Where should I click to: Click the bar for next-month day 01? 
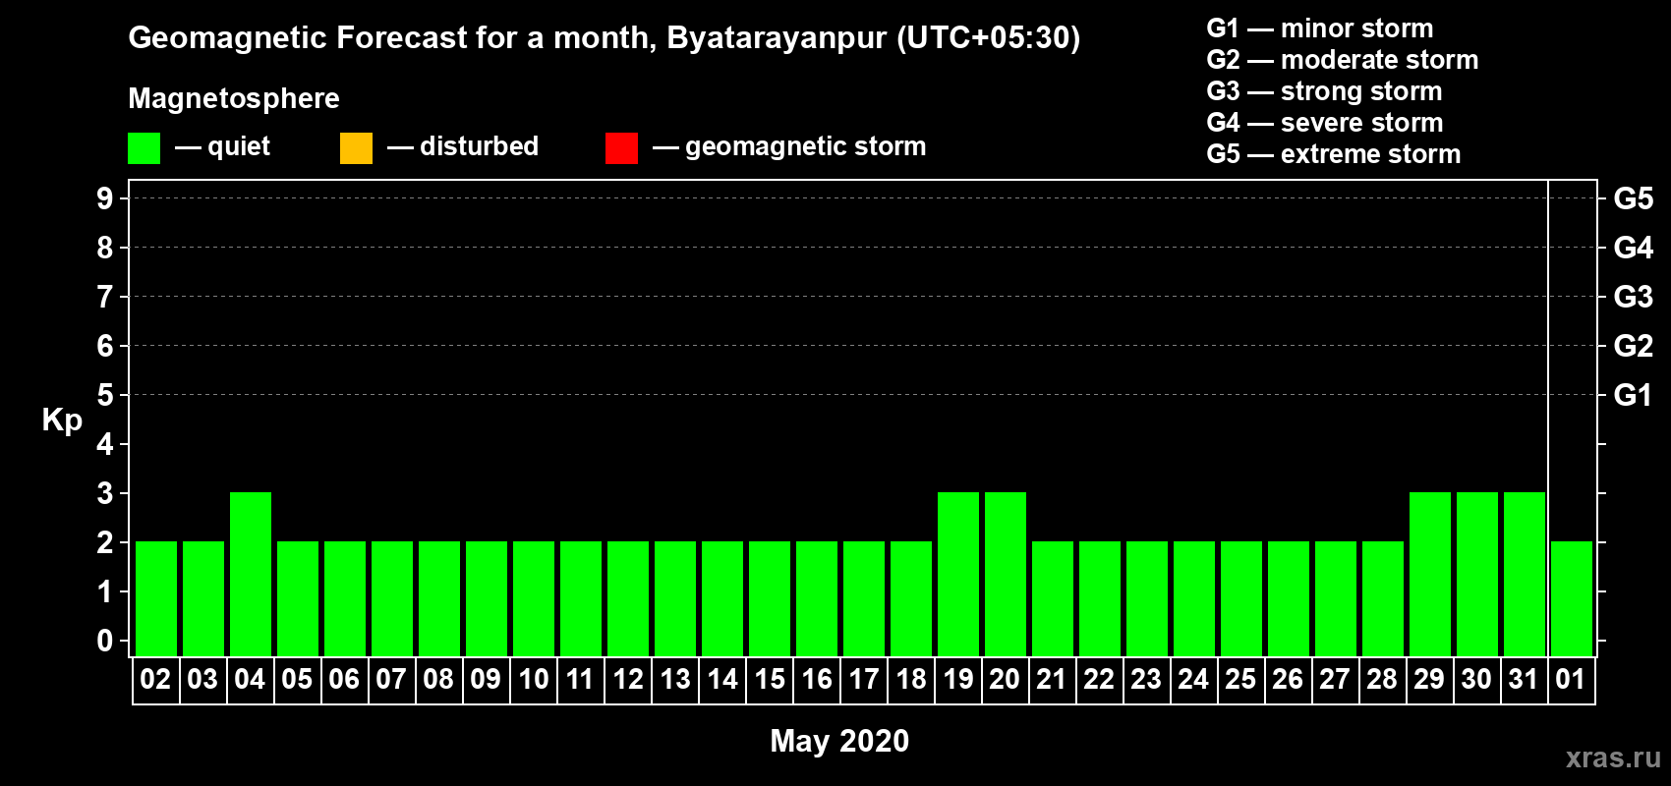coord(1572,598)
